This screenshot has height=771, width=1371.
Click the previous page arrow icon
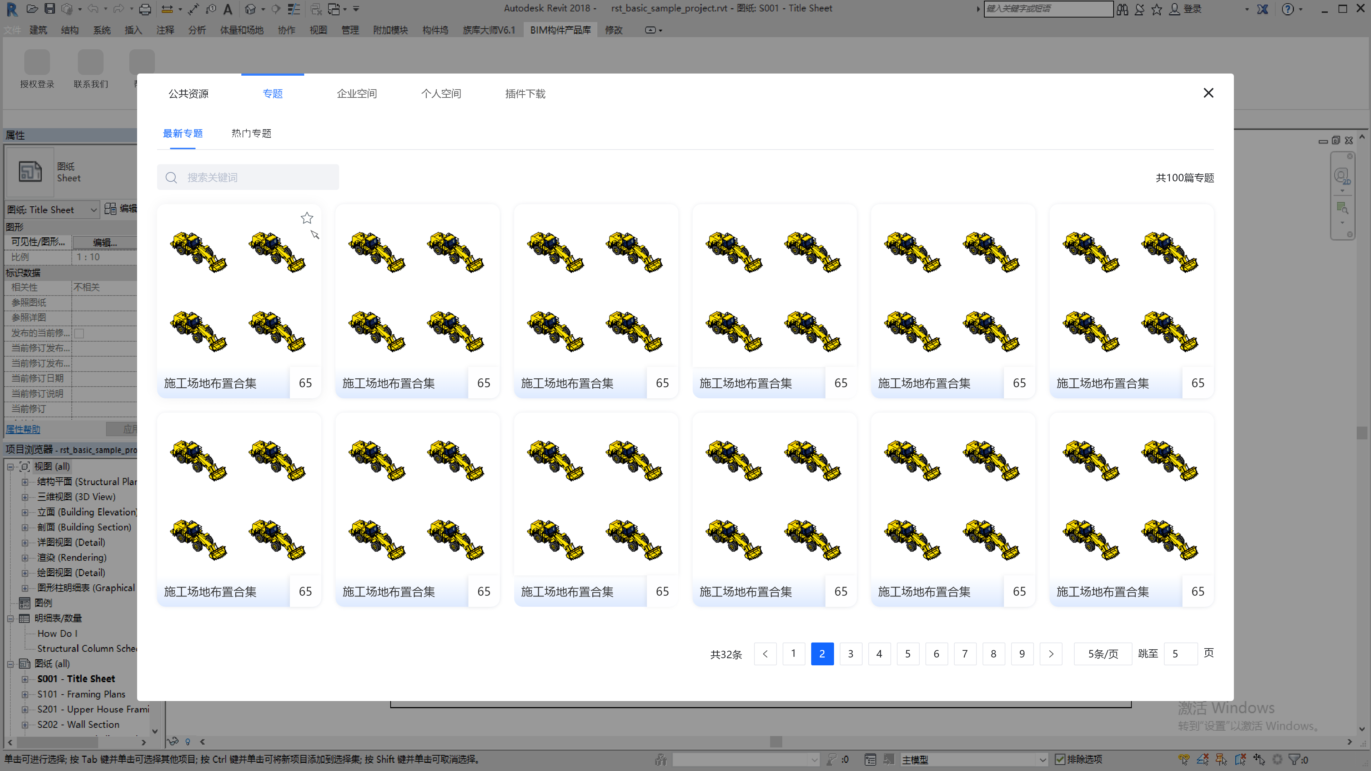pyautogui.click(x=765, y=653)
